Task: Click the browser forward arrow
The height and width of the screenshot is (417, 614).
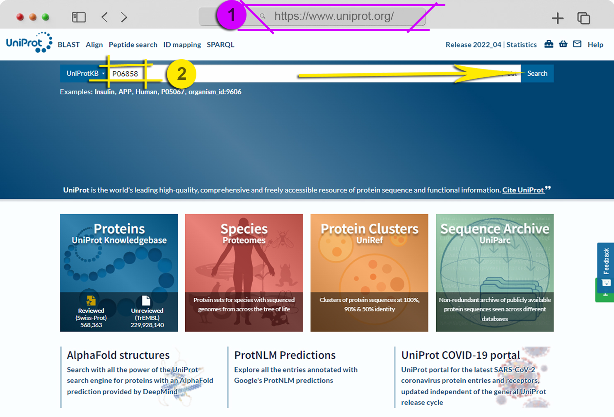Action: pos(124,17)
